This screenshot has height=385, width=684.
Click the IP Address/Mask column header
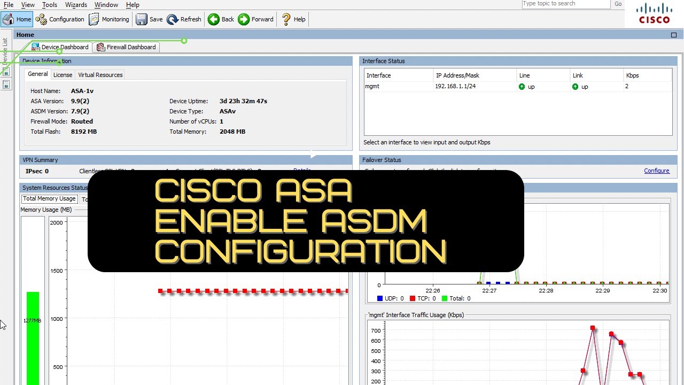tap(475, 75)
